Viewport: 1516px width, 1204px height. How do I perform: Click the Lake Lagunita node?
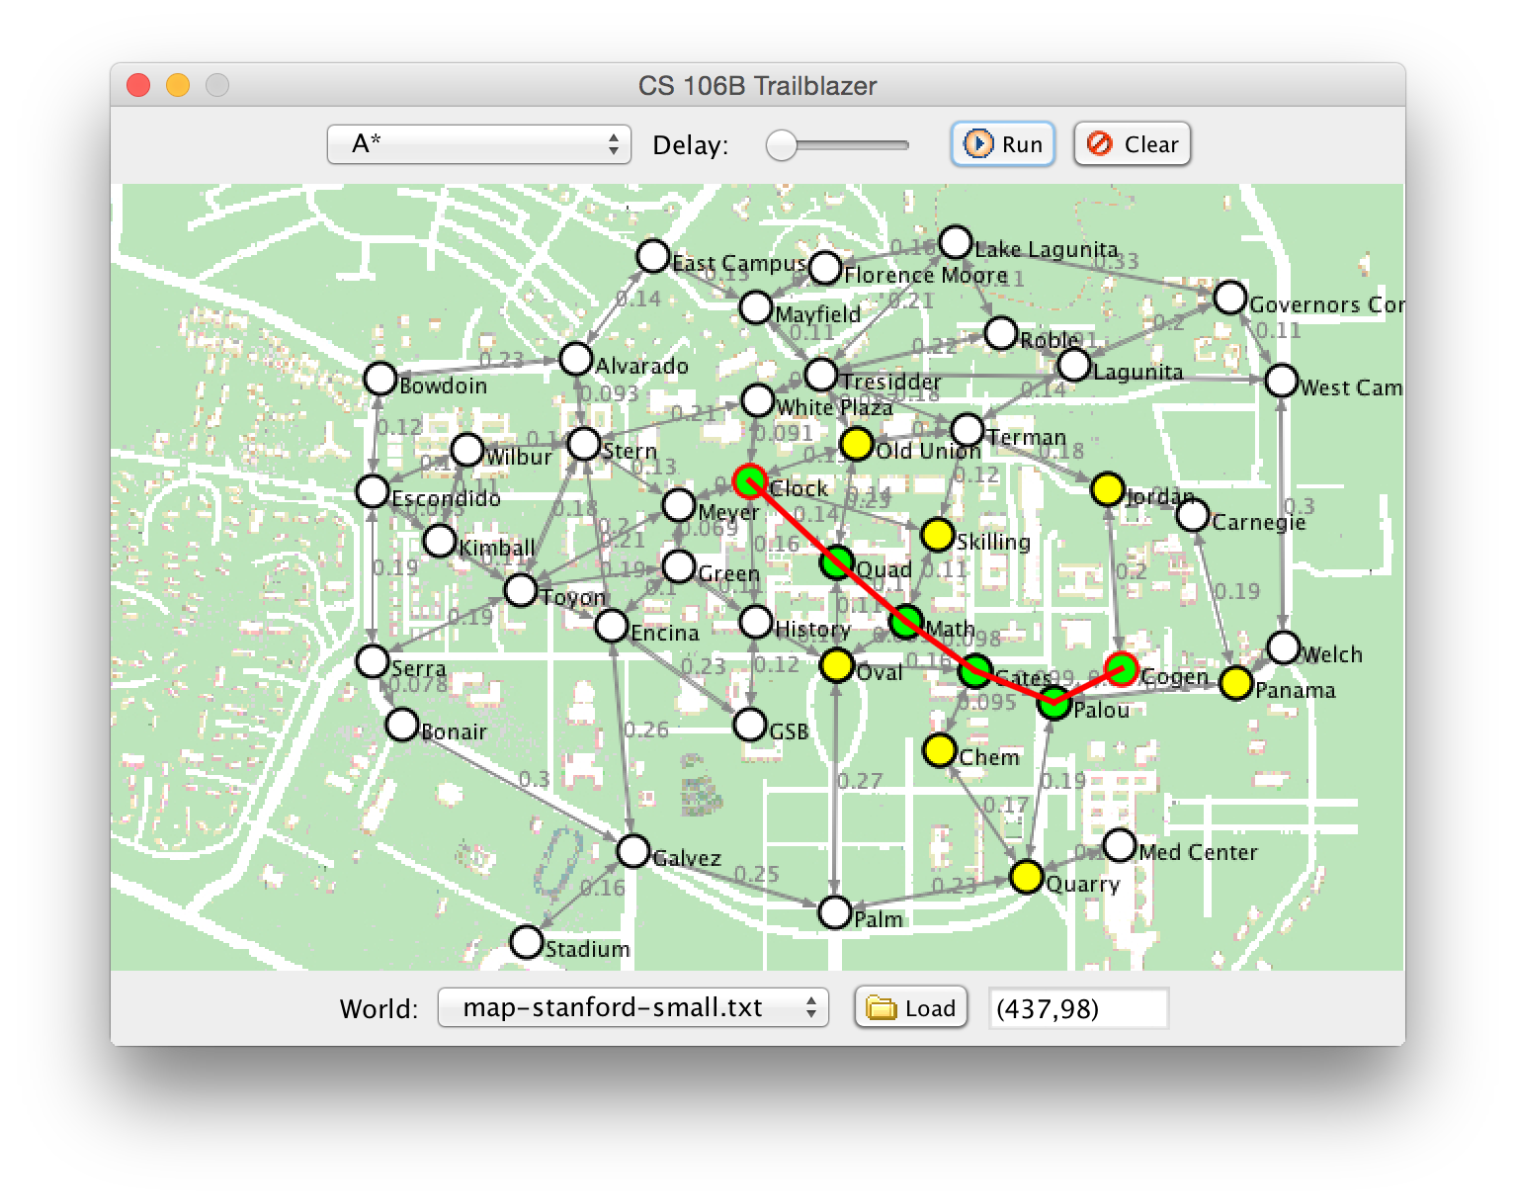pos(956,241)
